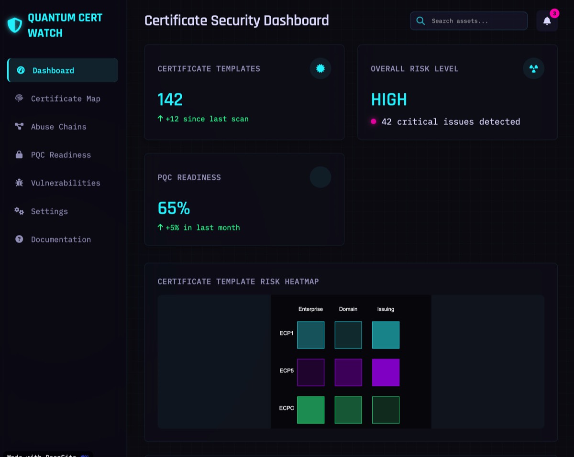Click the Certificate Templates count 142
The image size is (574, 457).
point(170,99)
